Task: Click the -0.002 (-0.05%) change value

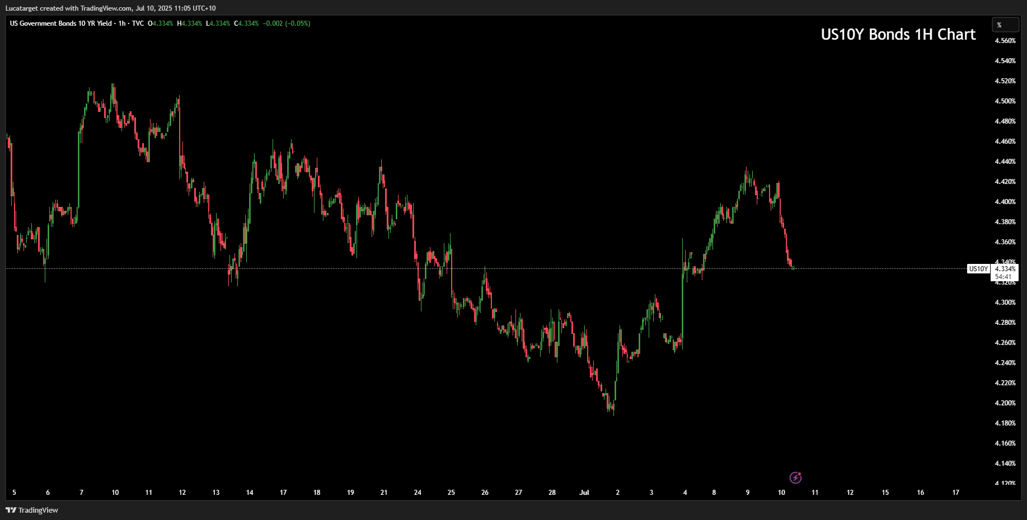Action: pyautogui.click(x=287, y=23)
